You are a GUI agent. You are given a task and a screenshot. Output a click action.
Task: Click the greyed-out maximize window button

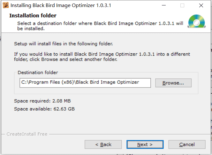point(182,5)
